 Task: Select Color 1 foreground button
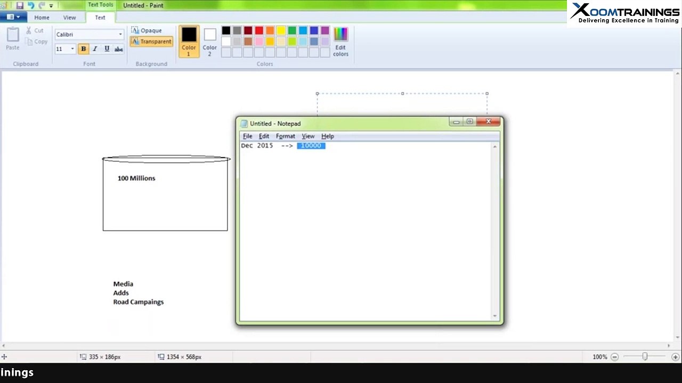pyautogui.click(x=189, y=41)
